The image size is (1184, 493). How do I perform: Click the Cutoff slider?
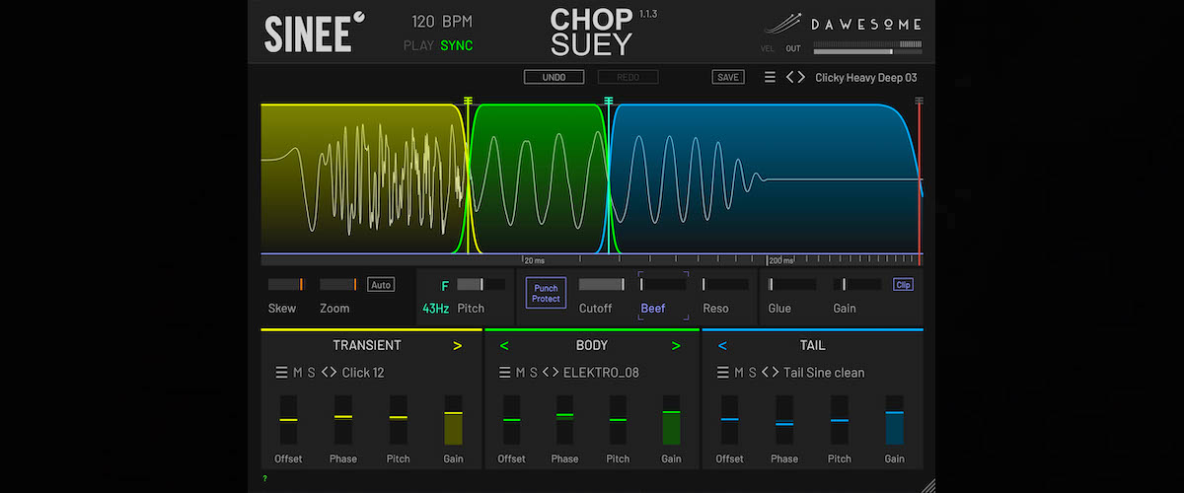602,285
